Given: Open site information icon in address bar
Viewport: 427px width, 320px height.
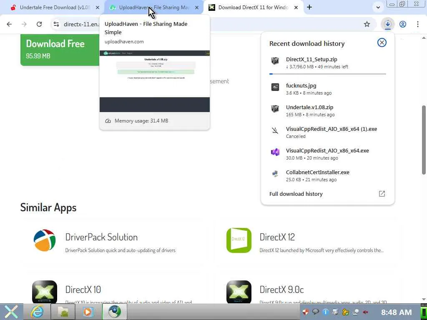Looking at the screenshot, I should click(x=56, y=24).
